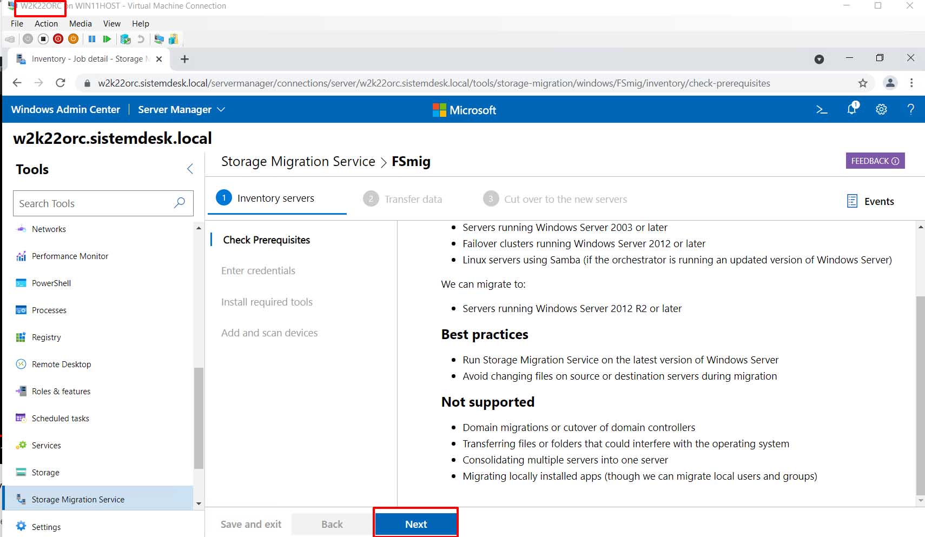Image resolution: width=925 pixels, height=537 pixels.
Task: Select Cut over to the new servers step
Action: pyautogui.click(x=555, y=199)
